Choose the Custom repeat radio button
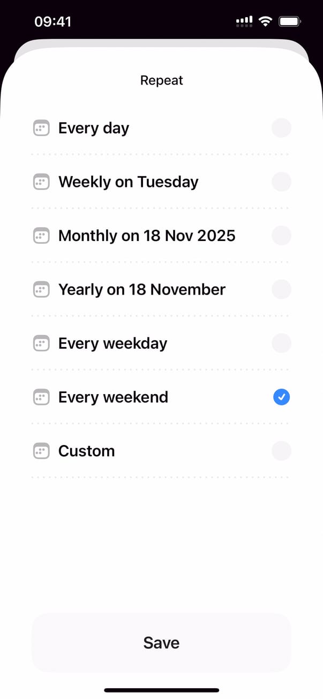Viewport: 323px width, 699px height. (281, 451)
